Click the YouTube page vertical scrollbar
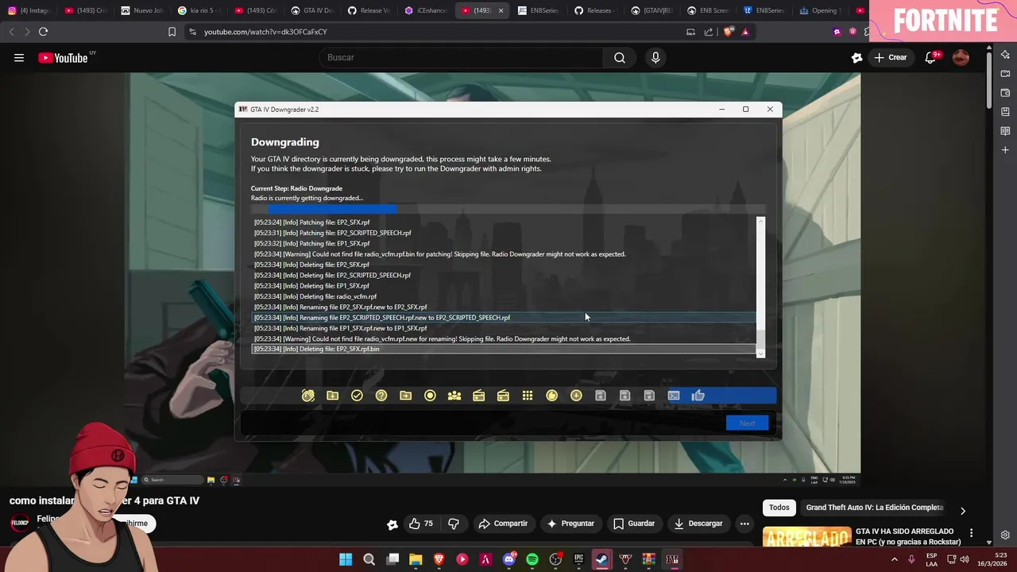Viewport: 1017px width, 572px height. click(989, 79)
